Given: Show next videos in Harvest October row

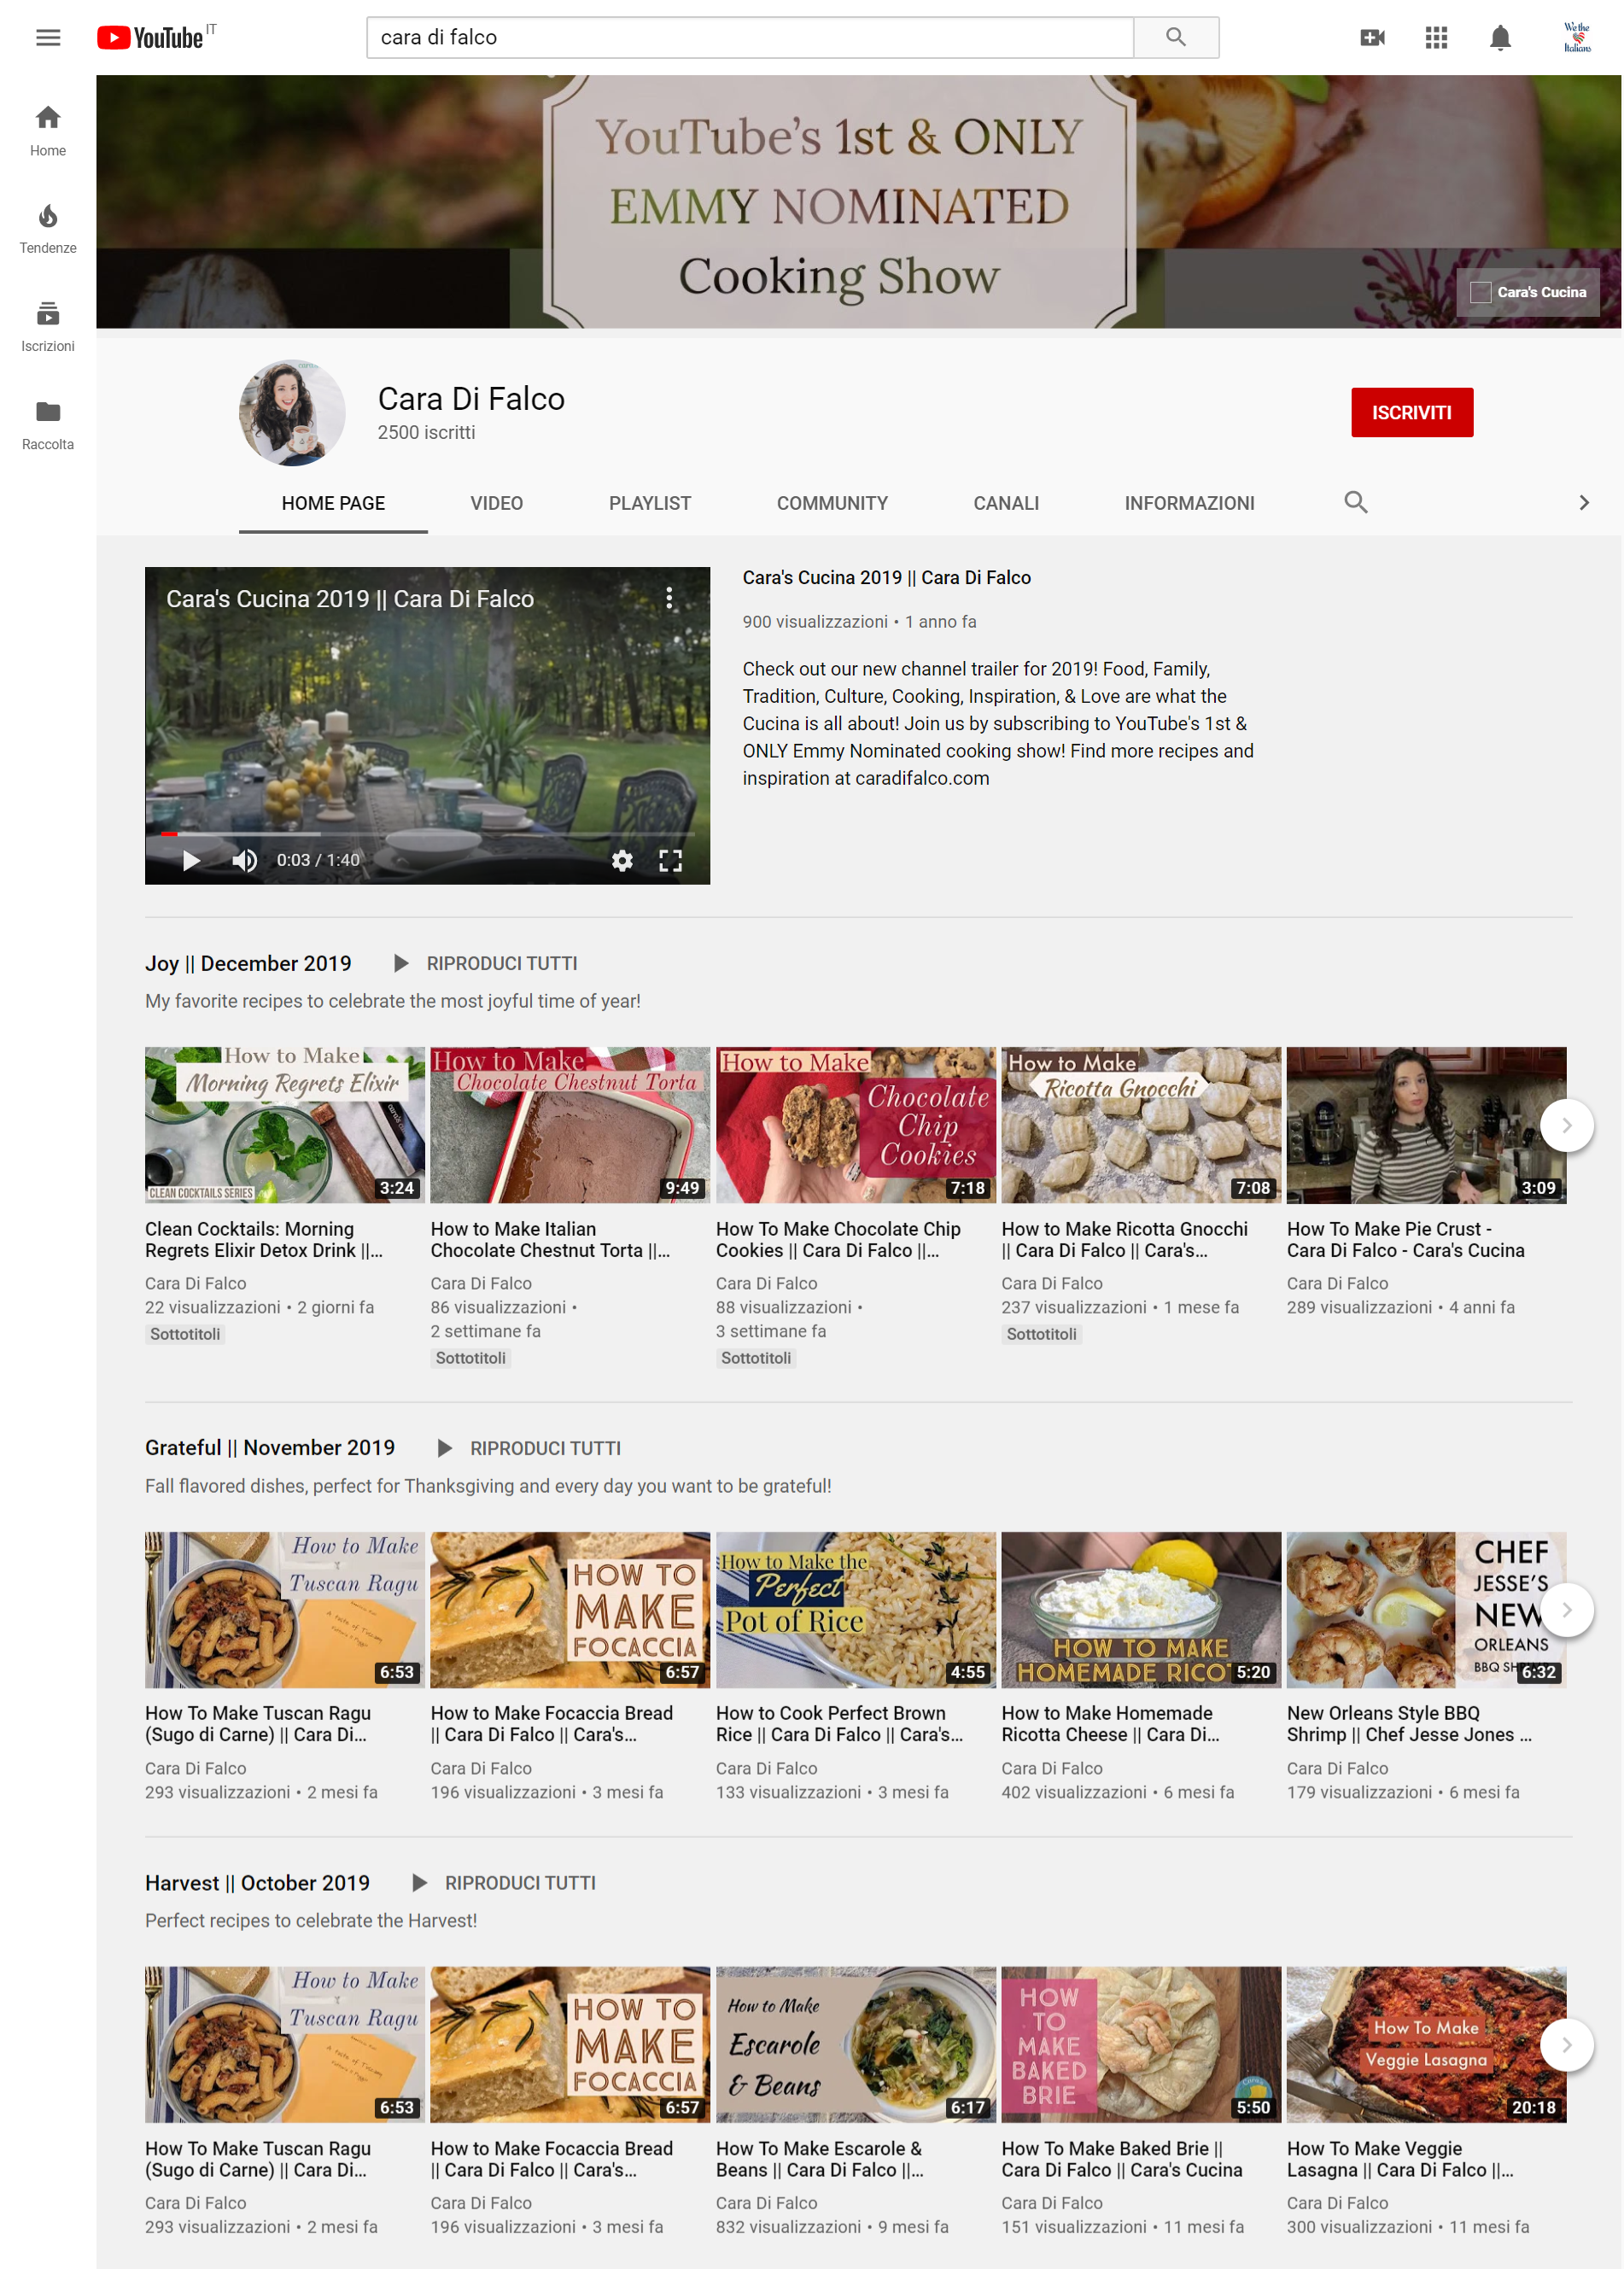Looking at the screenshot, I should [x=1566, y=2044].
